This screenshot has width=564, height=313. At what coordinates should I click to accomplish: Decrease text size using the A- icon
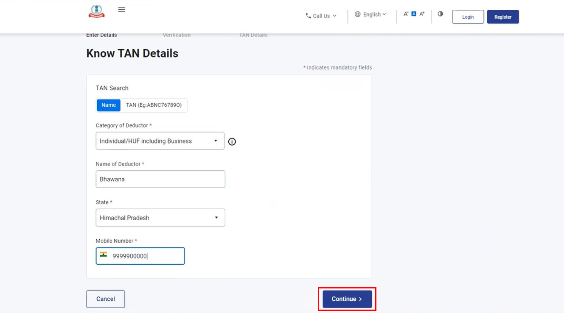[406, 13]
